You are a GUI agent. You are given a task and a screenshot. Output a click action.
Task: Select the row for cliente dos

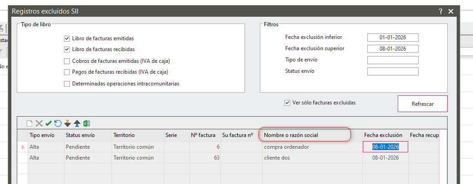(x=277, y=158)
